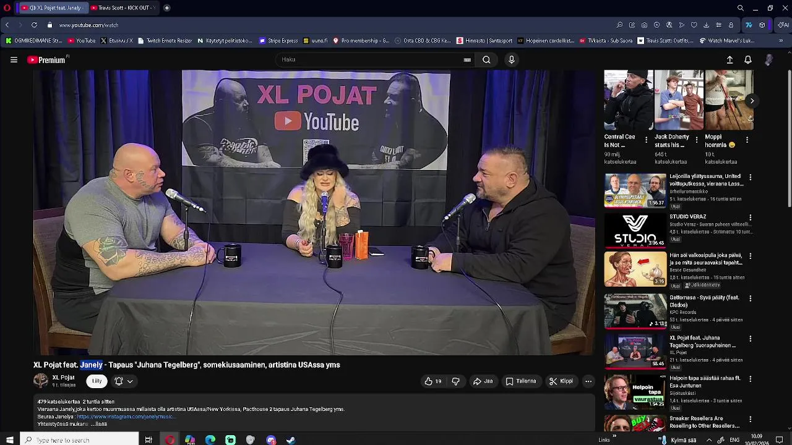The image size is (792, 445).
Task: Open the YouTube account avatar menu
Action: [768, 60]
